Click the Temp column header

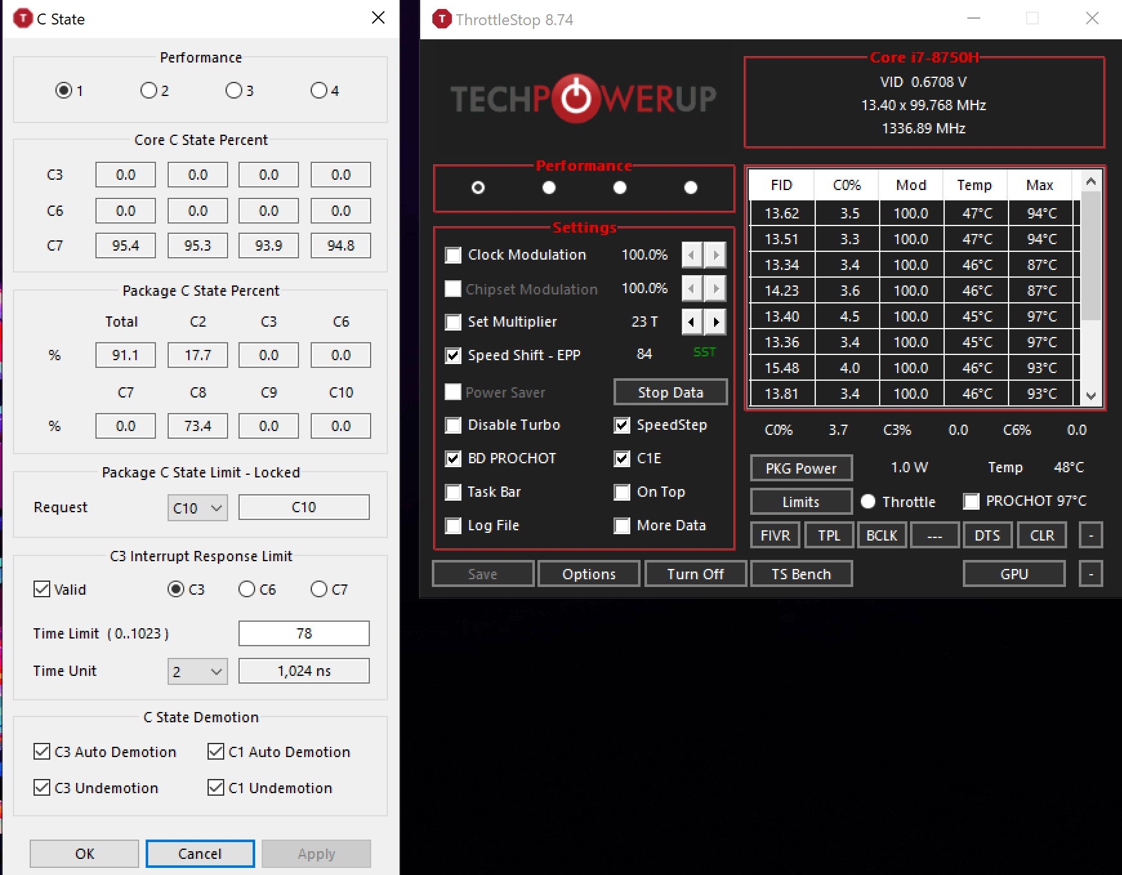pos(974,186)
